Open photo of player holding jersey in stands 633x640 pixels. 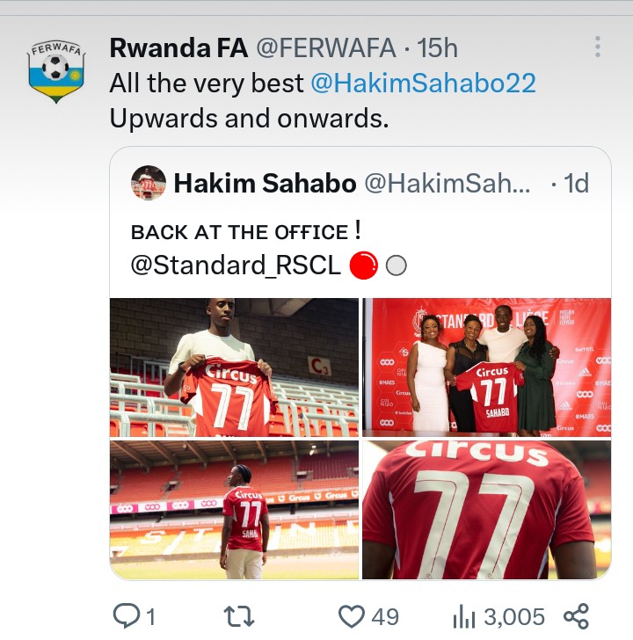click(x=234, y=367)
